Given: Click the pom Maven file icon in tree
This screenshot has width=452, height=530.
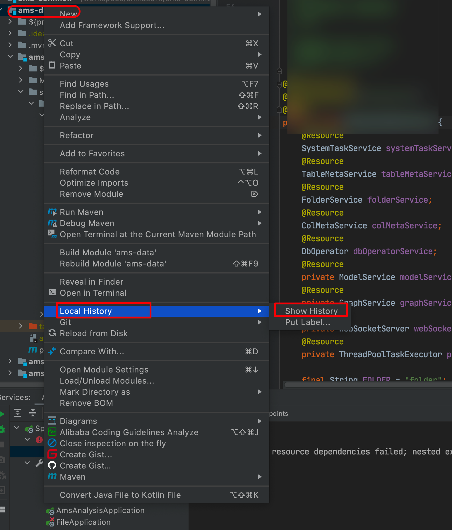Looking at the screenshot, I should (x=33, y=349).
